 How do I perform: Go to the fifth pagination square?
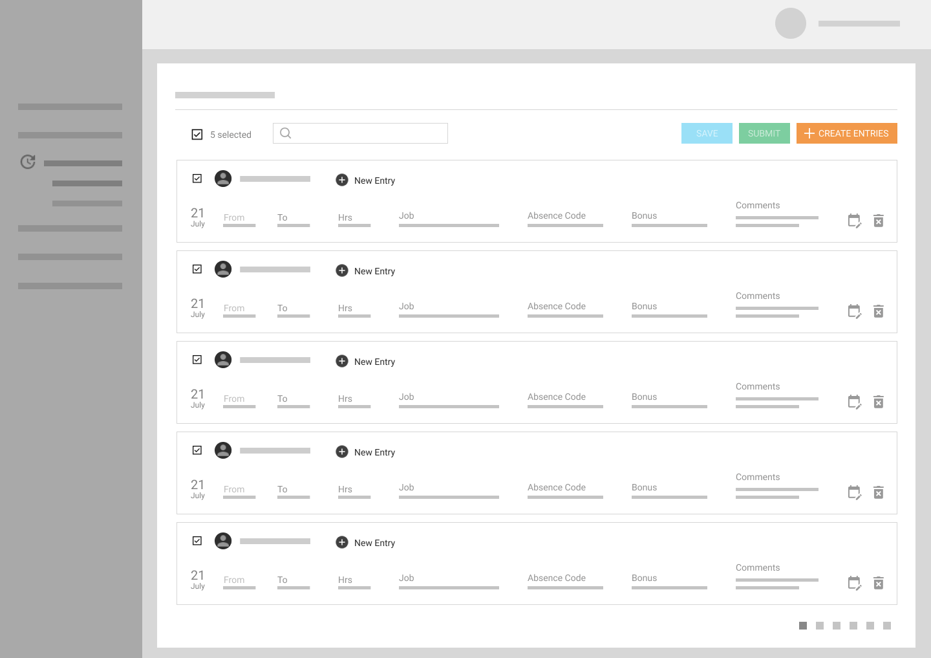pos(870,626)
